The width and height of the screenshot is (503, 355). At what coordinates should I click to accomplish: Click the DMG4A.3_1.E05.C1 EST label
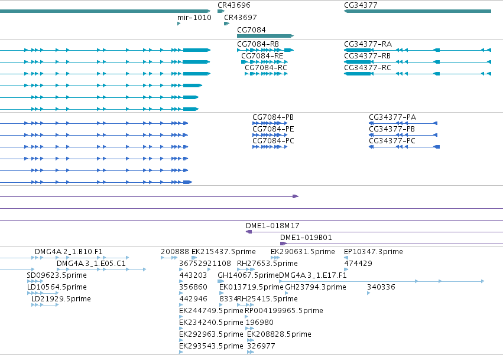click(91, 264)
